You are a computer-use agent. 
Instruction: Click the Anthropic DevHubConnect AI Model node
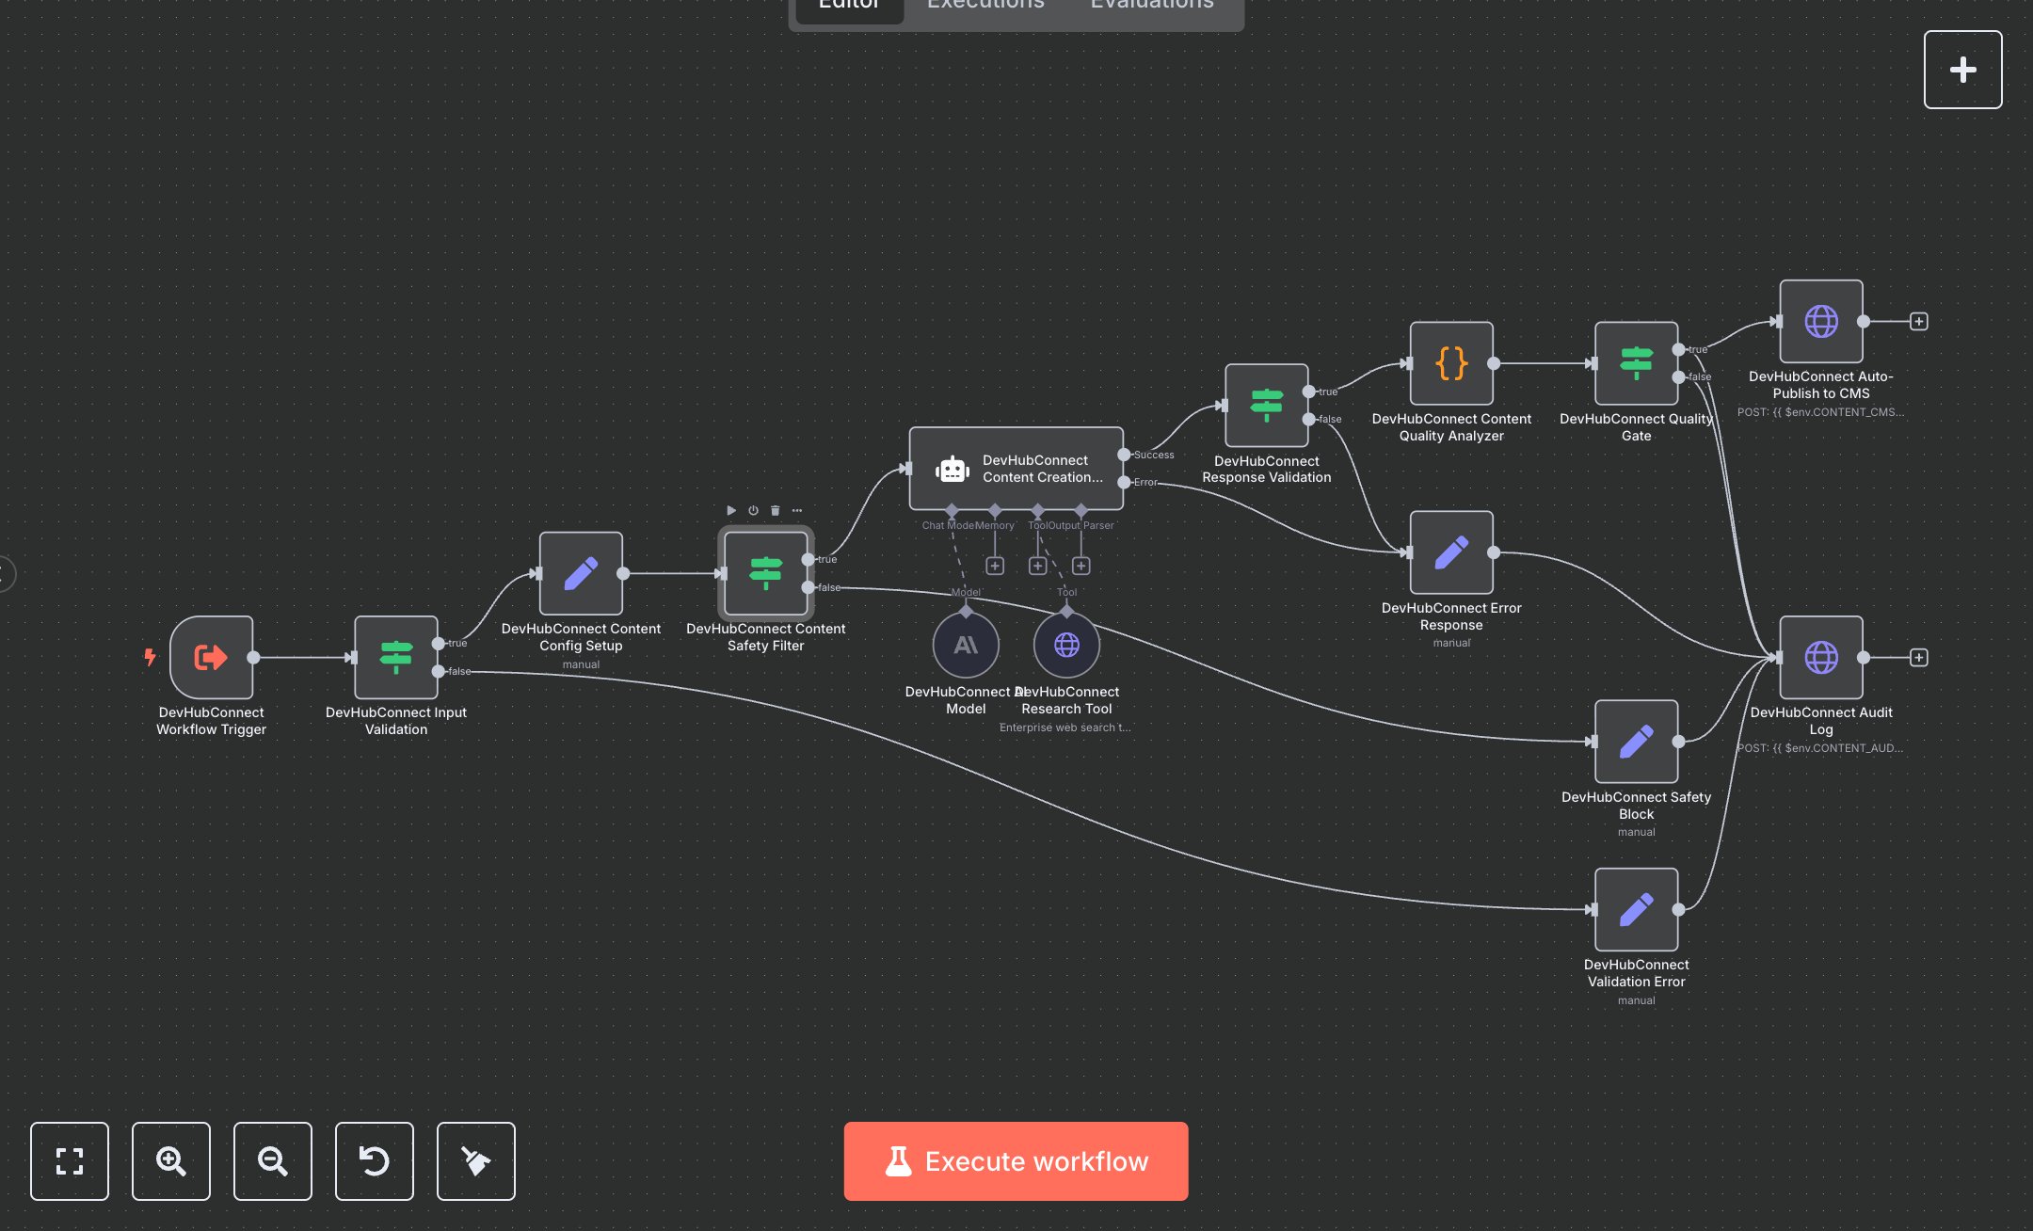pyautogui.click(x=966, y=645)
